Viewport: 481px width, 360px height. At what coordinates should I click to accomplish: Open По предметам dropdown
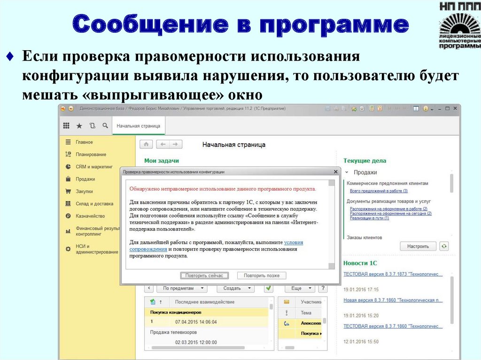click(182, 288)
